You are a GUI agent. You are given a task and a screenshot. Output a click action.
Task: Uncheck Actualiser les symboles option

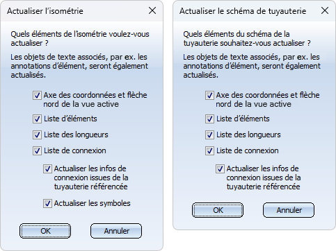[47, 204]
